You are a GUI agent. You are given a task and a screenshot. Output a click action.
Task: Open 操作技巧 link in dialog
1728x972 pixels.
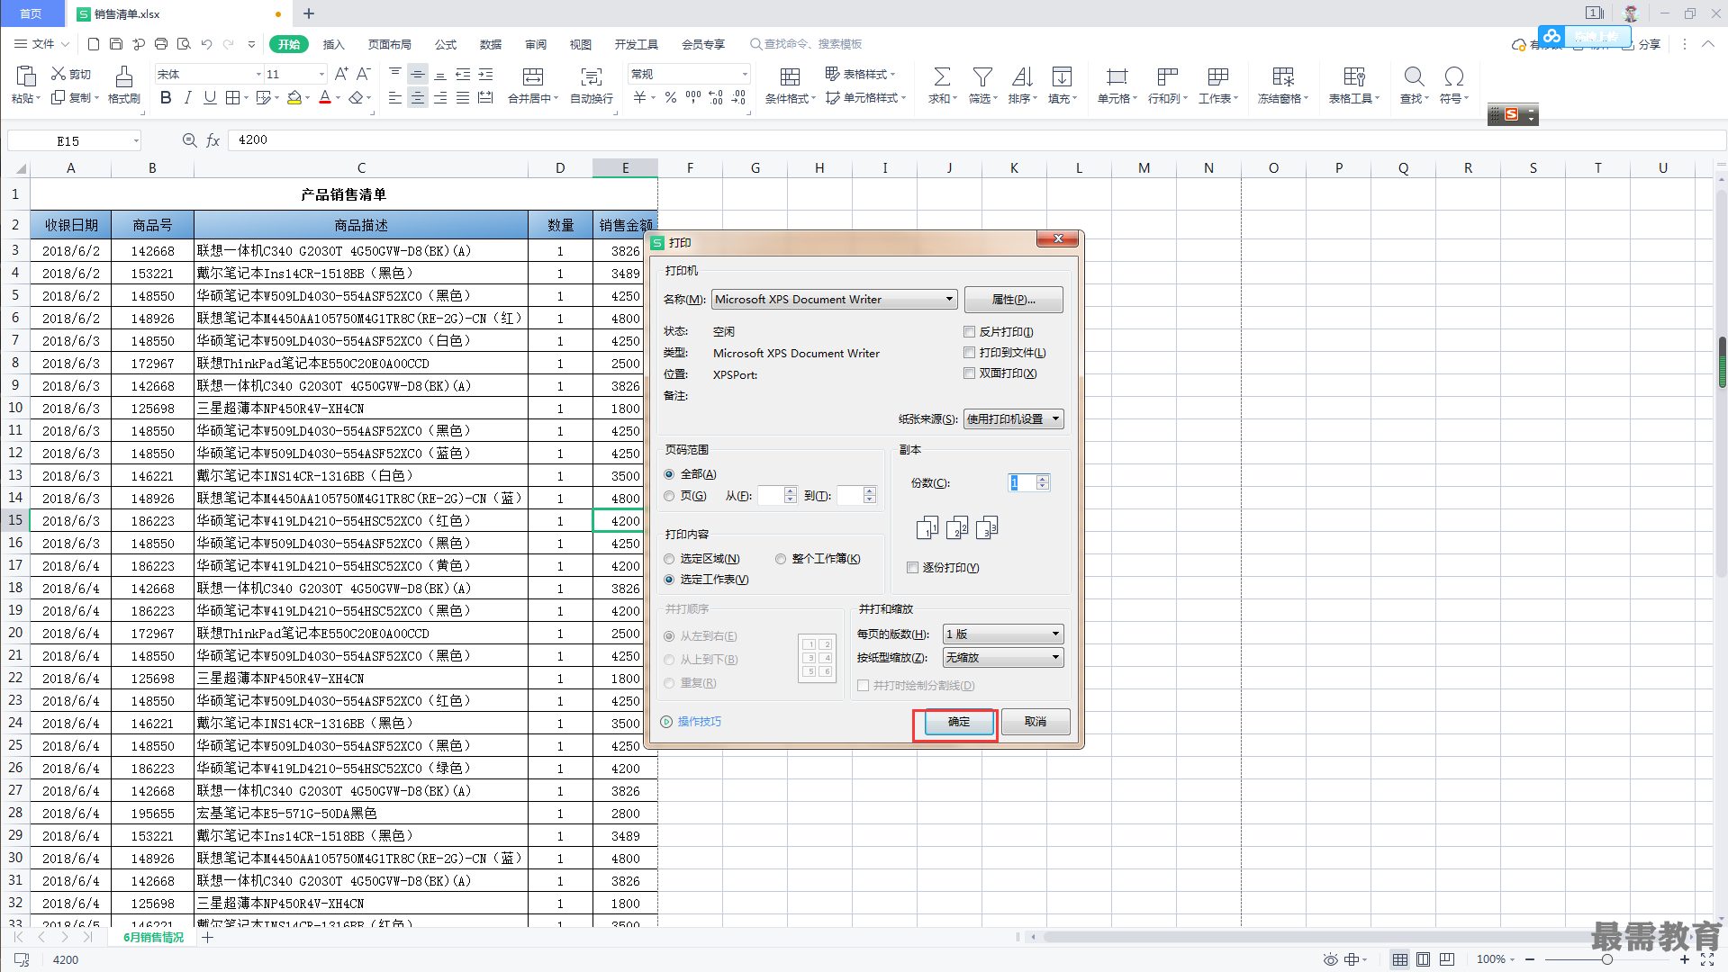tap(700, 722)
